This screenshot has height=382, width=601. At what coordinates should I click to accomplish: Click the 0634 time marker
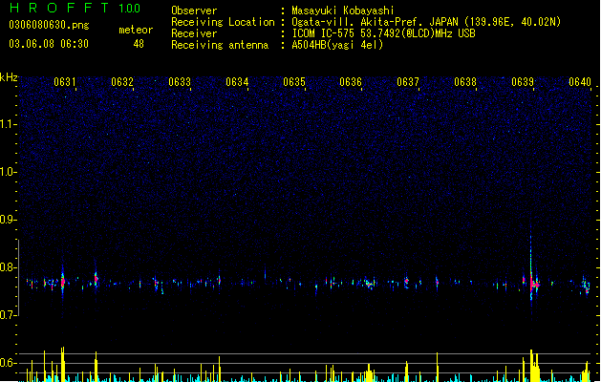coord(237,82)
